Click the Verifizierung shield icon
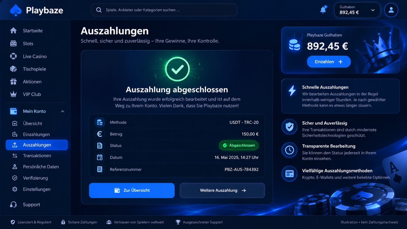This screenshot has width=407, height=229. click(x=15, y=178)
